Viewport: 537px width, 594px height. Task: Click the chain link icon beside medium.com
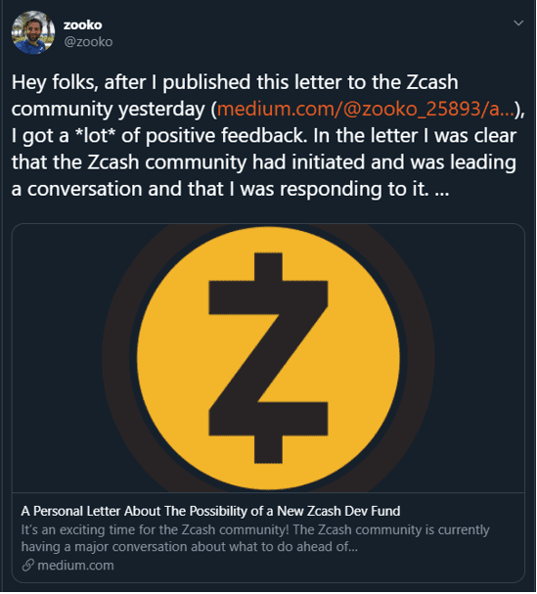tap(28, 566)
